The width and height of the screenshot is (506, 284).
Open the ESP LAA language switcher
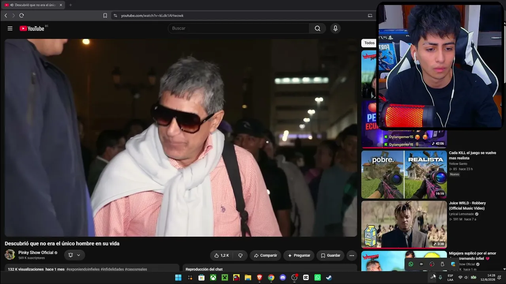click(x=450, y=278)
